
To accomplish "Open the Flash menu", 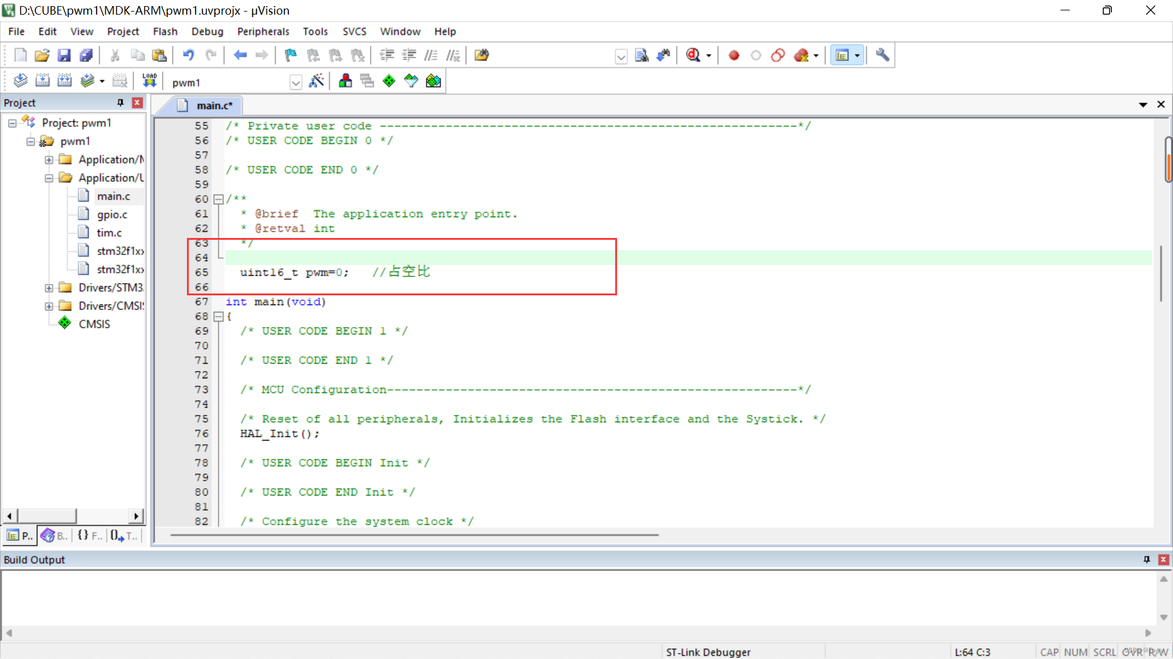I will pyautogui.click(x=164, y=31).
